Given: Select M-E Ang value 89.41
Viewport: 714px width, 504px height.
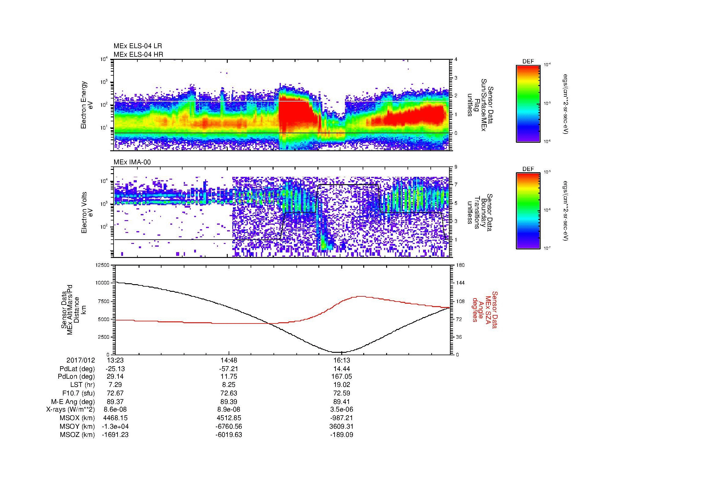Looking at the screenshot, I should pyautogui.click(x=342, y=402).
